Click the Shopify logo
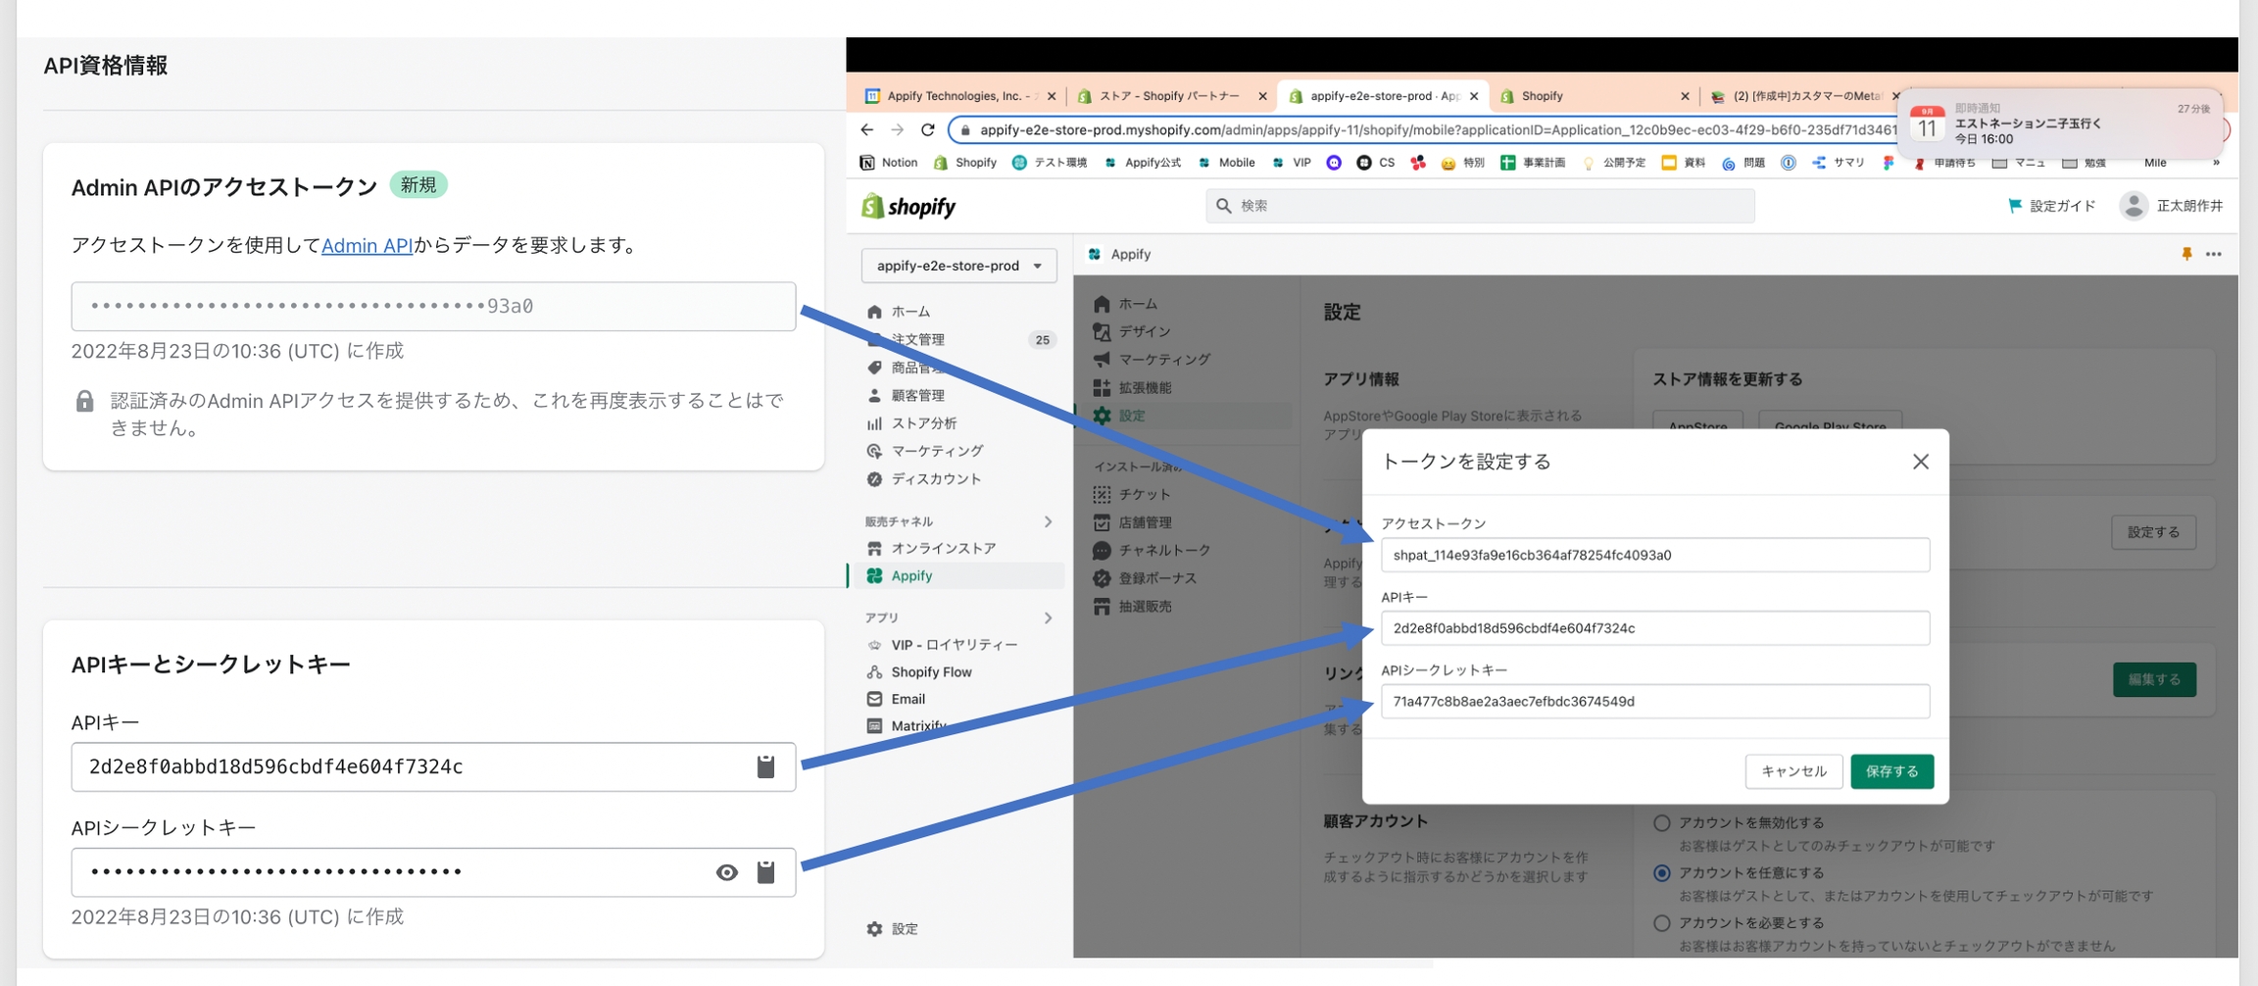The image size is (2258, 986). pyautogui.click(x=908, y=206)
